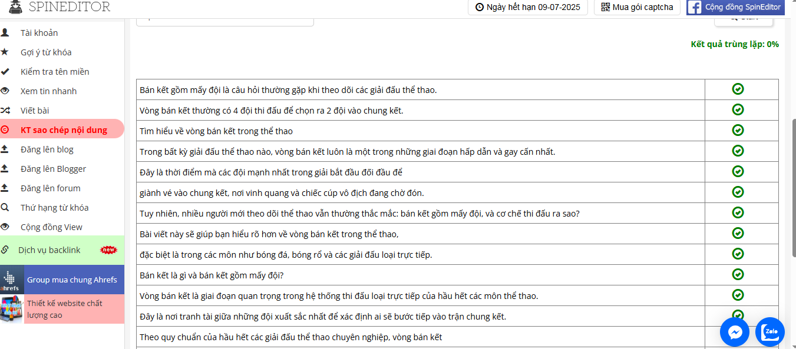796x349 pixels.
Task: Open Đăng lên Blogger menu item
Action: pos(62,168)
